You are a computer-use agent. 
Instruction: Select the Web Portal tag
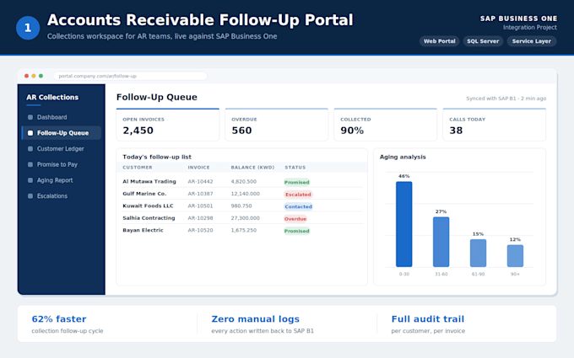[x=439, y=41]
